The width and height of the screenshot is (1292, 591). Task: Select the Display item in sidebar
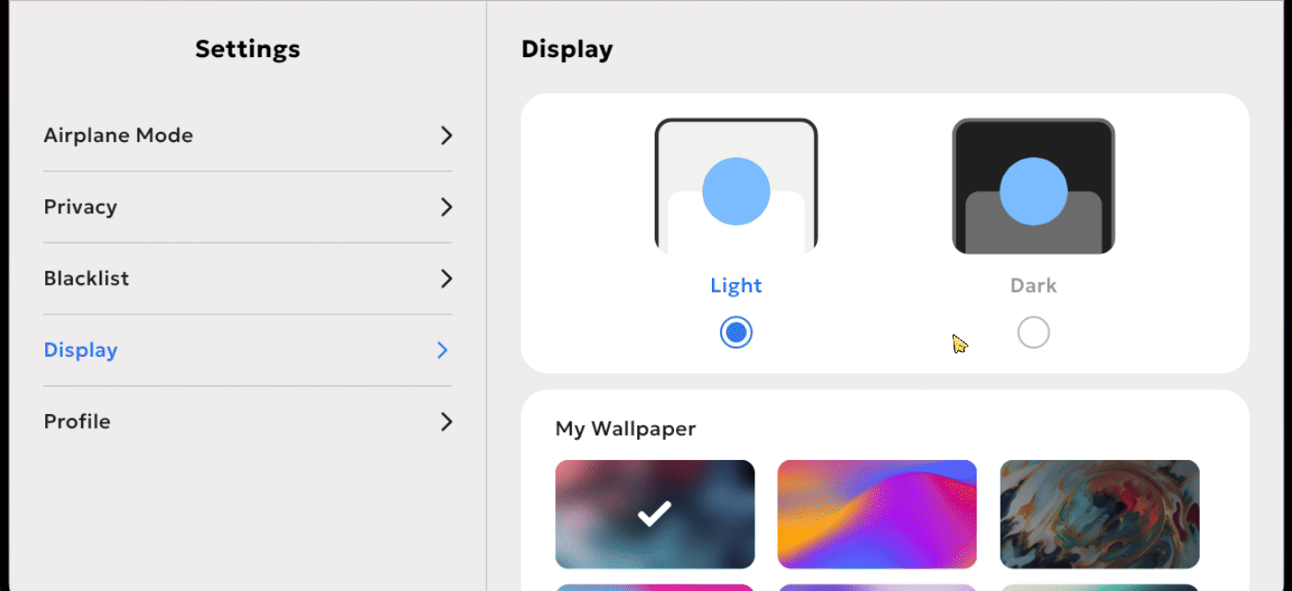[248, 350]
